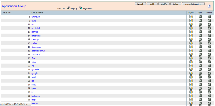
Task: Open Bytes report for unknown group
Action: 191,17
